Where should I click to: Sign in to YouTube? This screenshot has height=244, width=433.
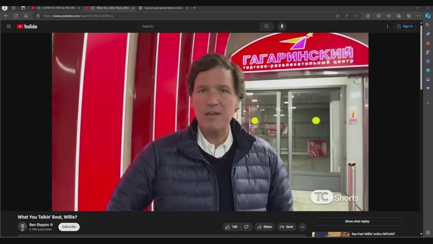pyautogui.click(x=405, y=26)
